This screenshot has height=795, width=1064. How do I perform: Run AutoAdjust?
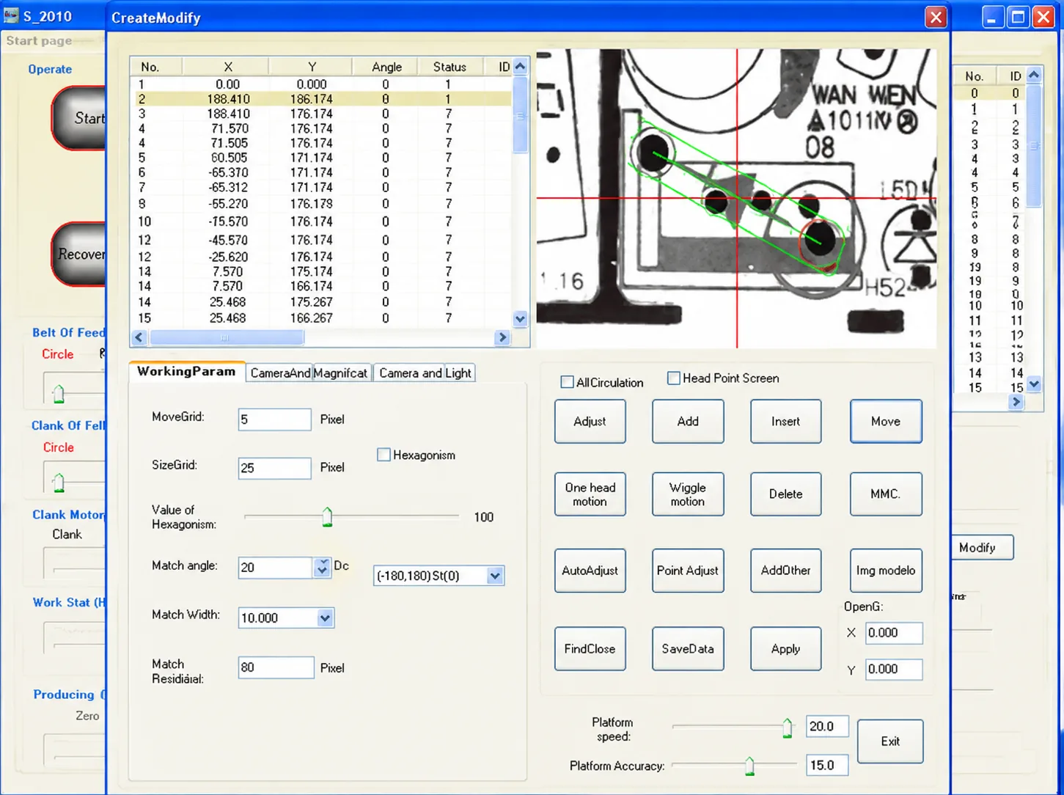(590, 571)
